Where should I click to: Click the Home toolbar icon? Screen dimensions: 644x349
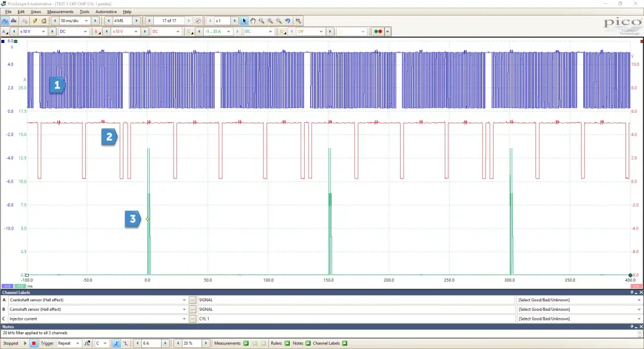[x=44, y=21]
